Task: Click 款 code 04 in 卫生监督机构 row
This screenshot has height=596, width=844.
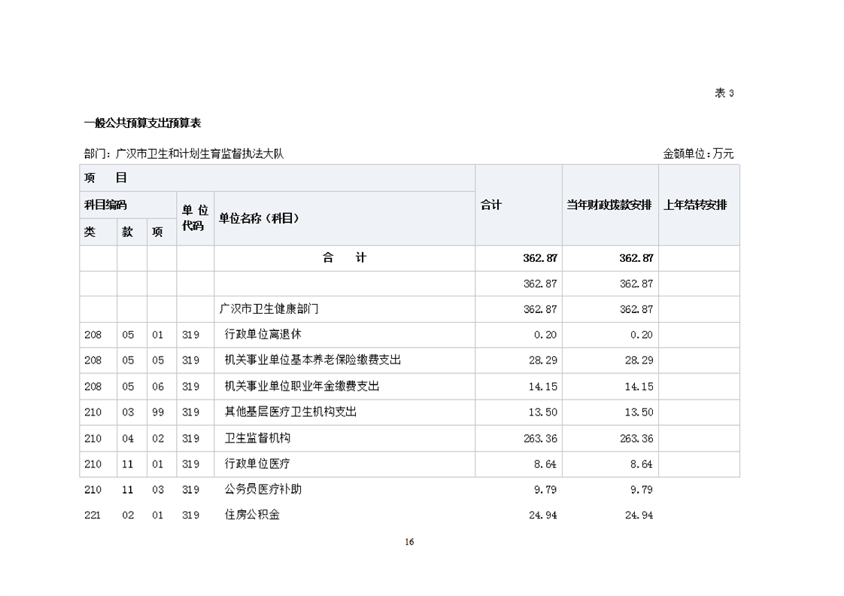Action: point(128,439)
